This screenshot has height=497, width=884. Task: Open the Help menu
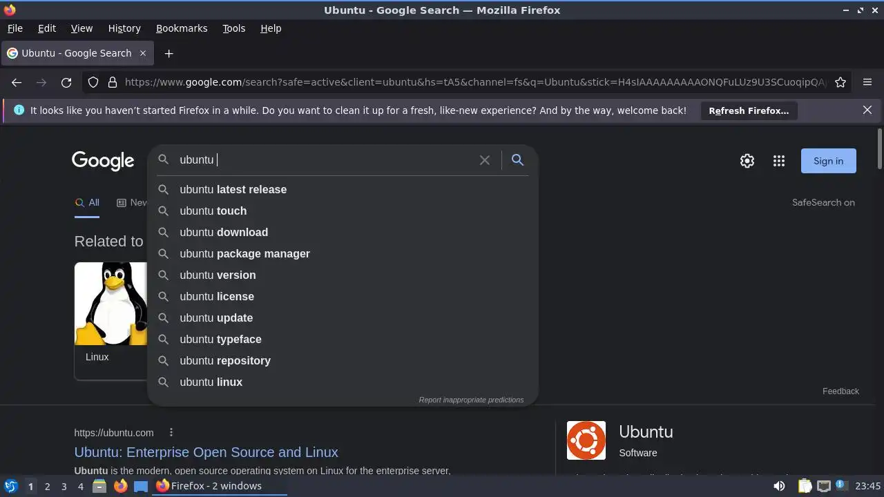click(x=271, y=28)
